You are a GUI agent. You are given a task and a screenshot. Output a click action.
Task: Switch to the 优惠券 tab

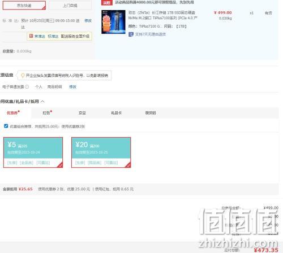(x=13, y=113)
